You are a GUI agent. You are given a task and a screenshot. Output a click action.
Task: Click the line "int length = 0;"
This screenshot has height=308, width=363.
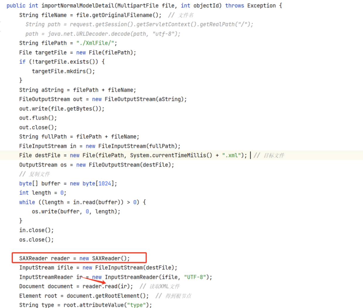coord(43,193)
